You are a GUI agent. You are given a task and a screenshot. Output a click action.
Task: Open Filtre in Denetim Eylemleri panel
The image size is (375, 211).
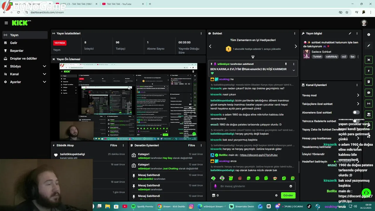[x=192, y=145]
